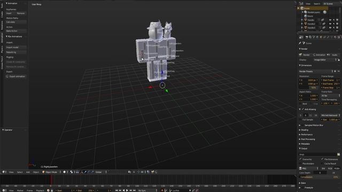
Task: Click render Animation button in properties
Action: click(x=319, y=55)
